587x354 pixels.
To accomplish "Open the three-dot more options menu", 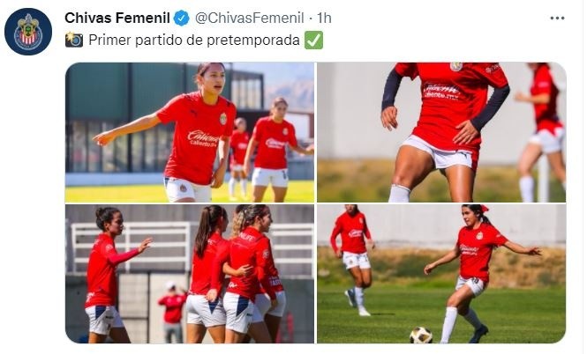I will [557, 18].
